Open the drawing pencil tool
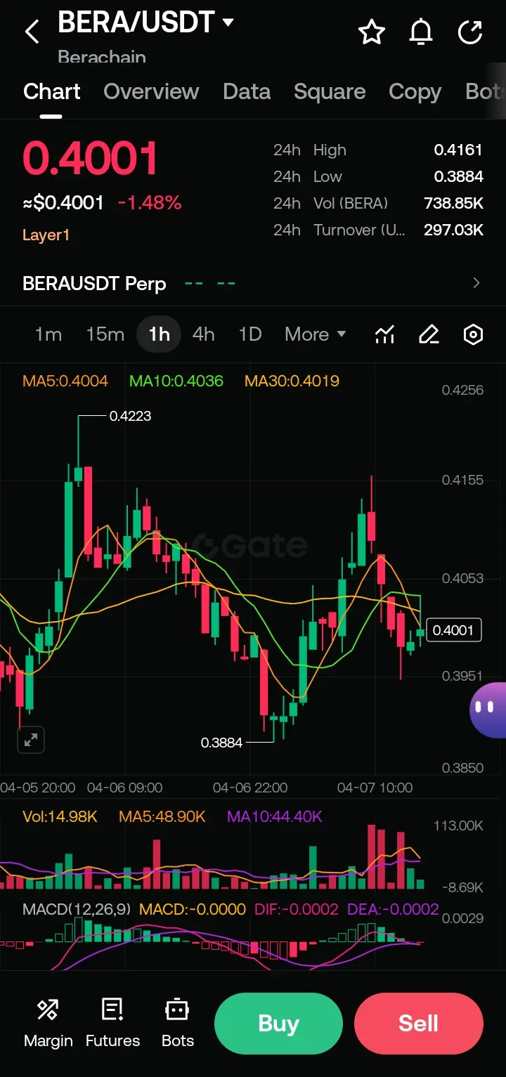Image resolution: width=506 pixels, height=1077 pixels. (x=429, y=334)
